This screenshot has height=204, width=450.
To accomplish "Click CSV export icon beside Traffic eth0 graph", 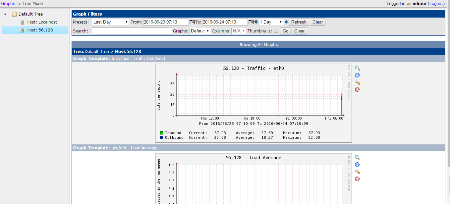I will 357,76.
